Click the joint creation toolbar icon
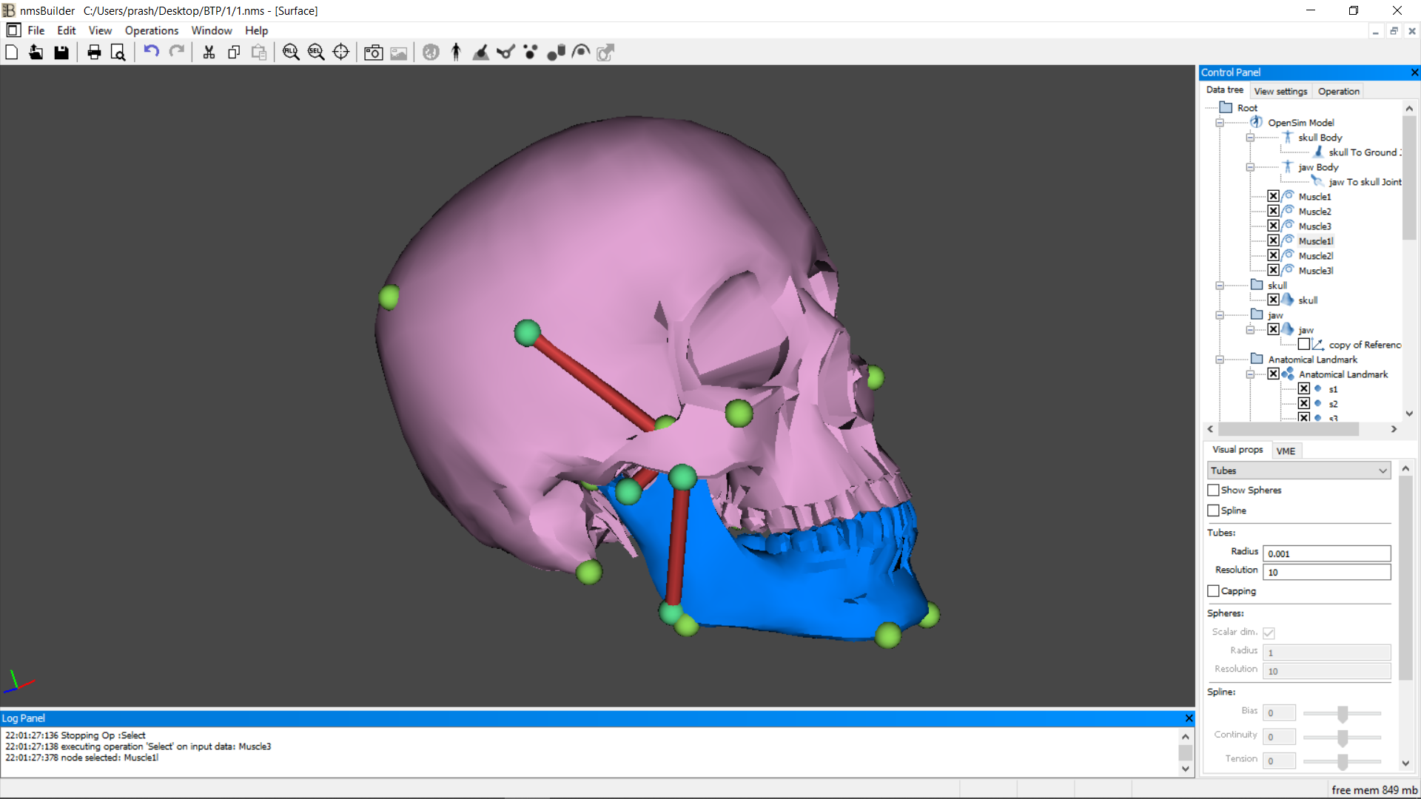Viewport: 1421px width, 799px height. [x=506, y=53]
